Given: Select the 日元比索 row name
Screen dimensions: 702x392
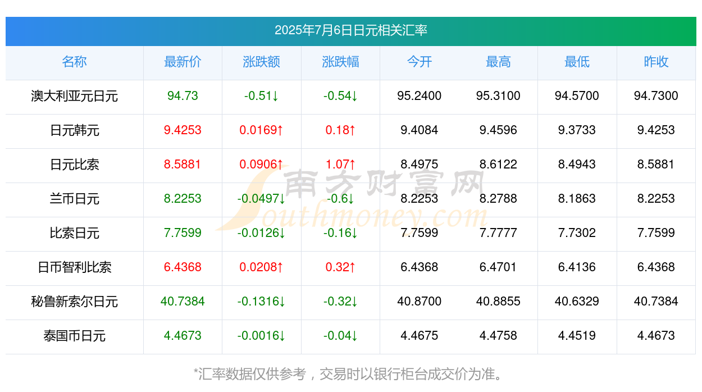Looking at the screenshot, I should (x=74, y=165).
